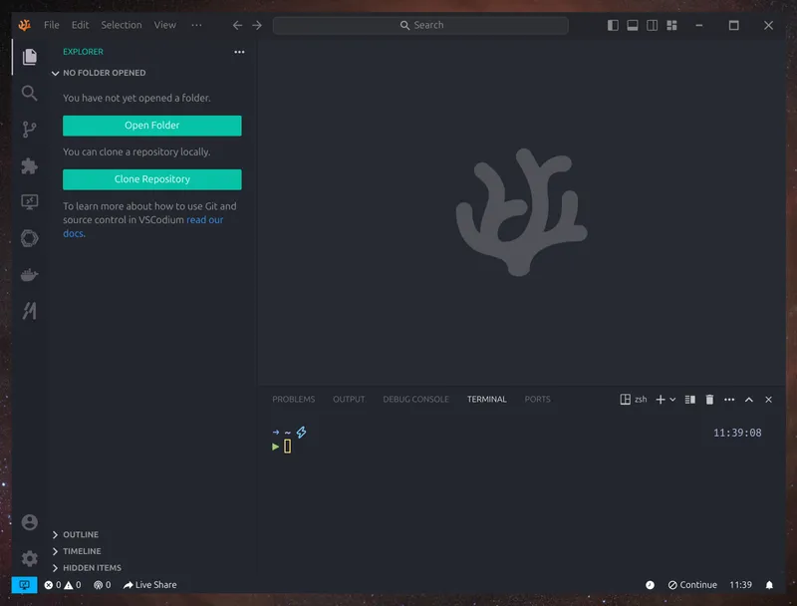Show more menu items via ellipsis
This screenshot has height=606, width=797.
tap(196, 25)
